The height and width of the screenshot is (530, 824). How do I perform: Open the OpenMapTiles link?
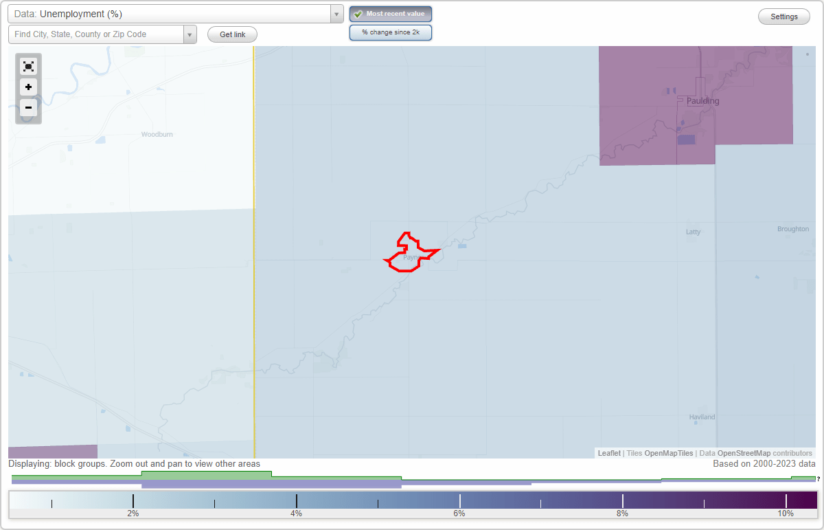[669, 453]
